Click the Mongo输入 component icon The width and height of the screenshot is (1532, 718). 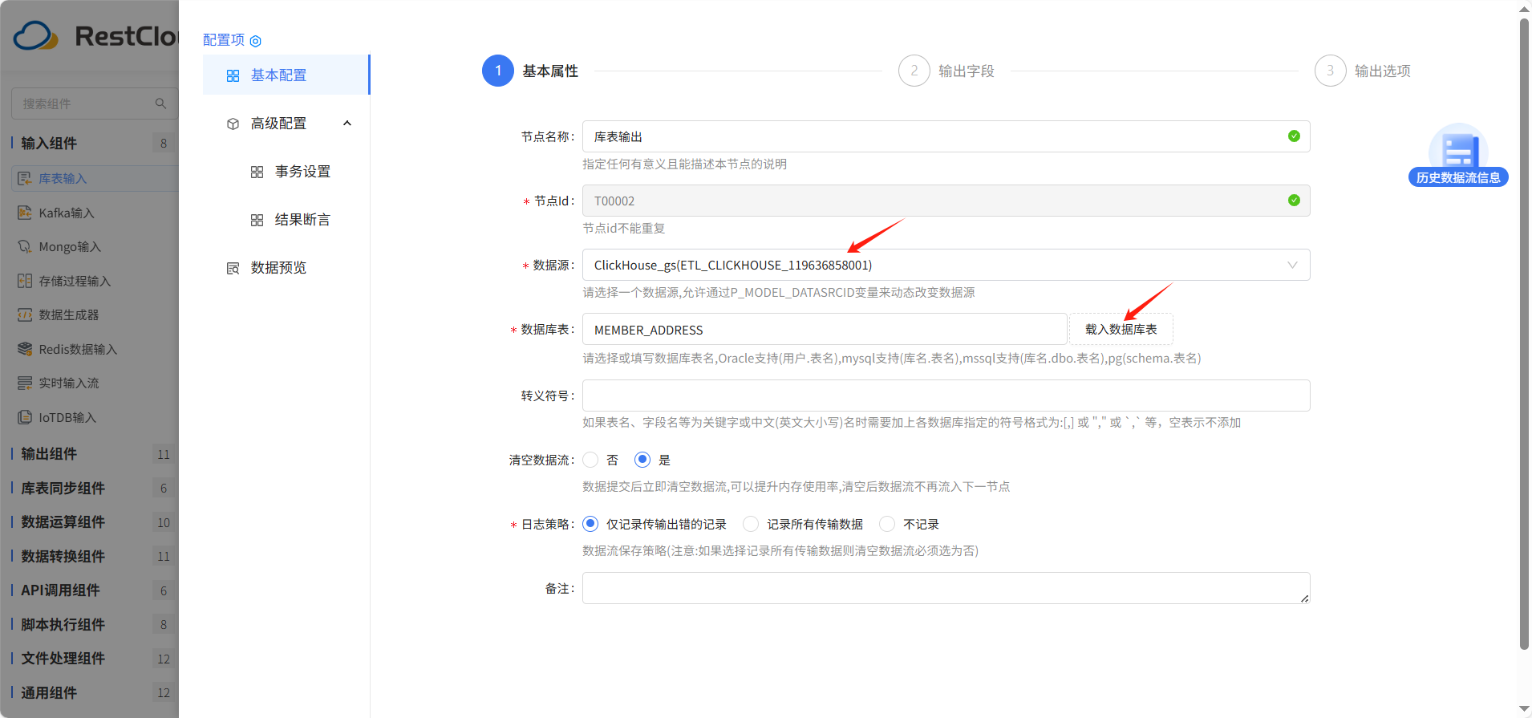[25, 246]
